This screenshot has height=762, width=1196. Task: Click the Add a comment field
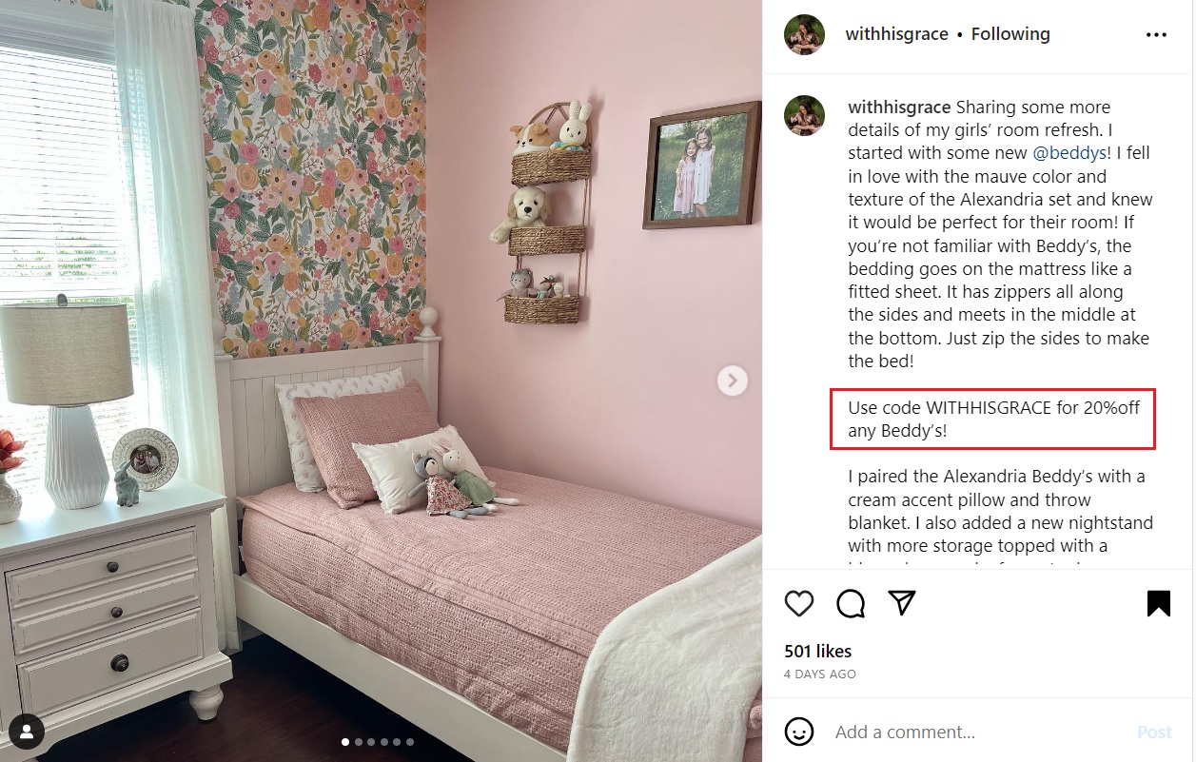980,732
